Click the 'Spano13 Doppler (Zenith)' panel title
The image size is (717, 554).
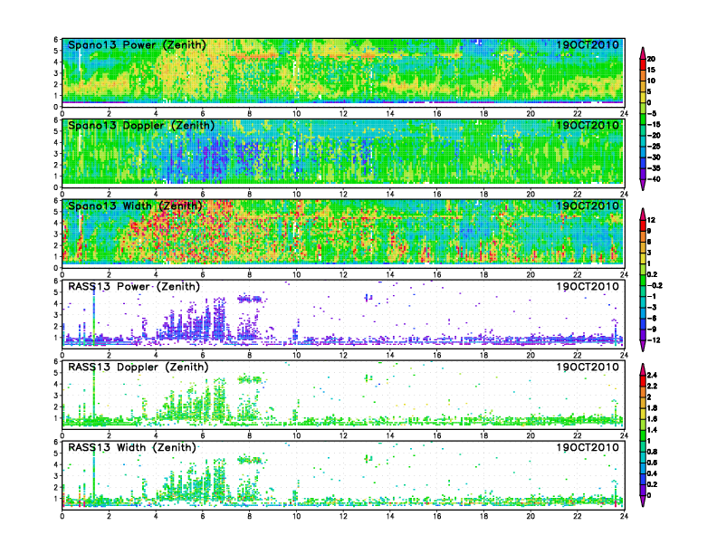point(141,125)
